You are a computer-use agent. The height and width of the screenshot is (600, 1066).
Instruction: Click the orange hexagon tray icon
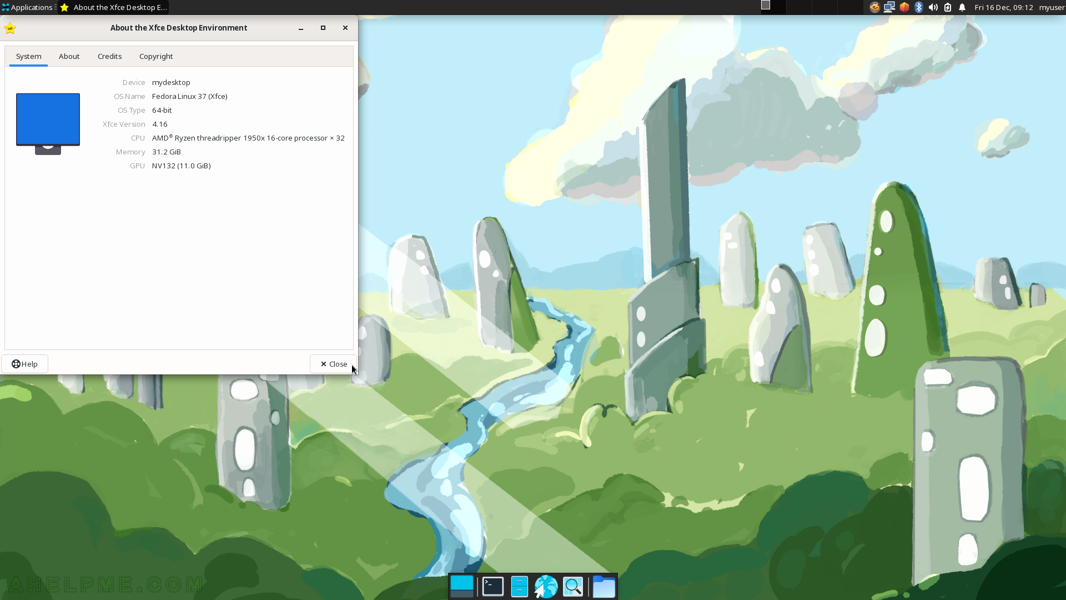904,7
